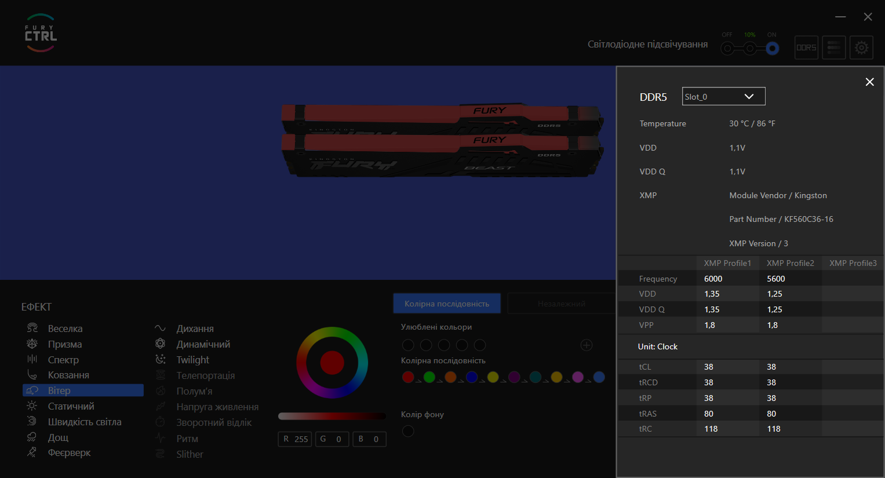Screen dimensions: 885x478
Task: Select the orange color sequence swatch
Action: click(x=450, y=377)
